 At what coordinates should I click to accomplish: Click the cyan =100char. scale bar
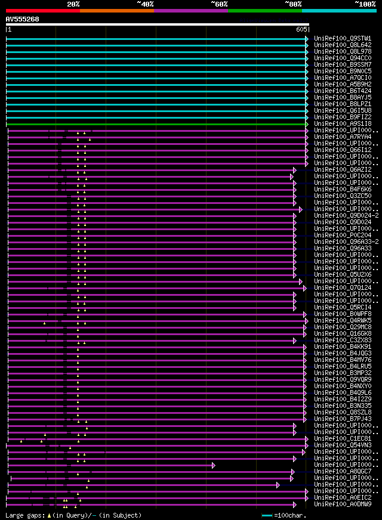(267, 516)
